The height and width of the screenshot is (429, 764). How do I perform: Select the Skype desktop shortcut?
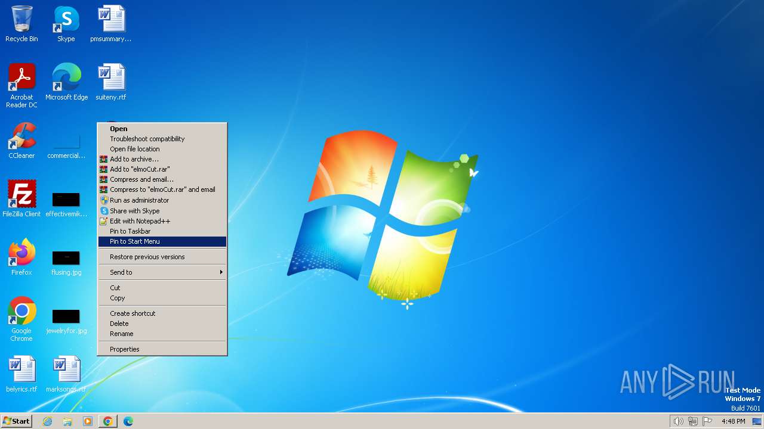66,24
